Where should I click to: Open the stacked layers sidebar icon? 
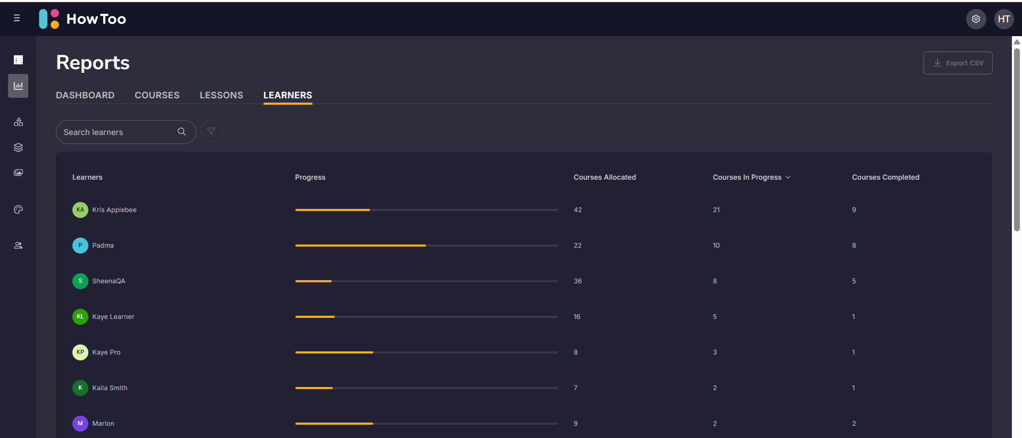coord(18,148)
